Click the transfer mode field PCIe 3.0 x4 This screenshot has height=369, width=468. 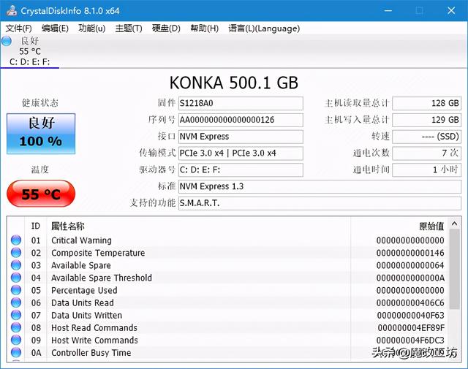pos(241,153)
